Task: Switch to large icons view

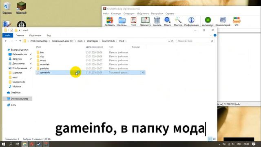Action: pyautogui.click(x=214, y=139)
